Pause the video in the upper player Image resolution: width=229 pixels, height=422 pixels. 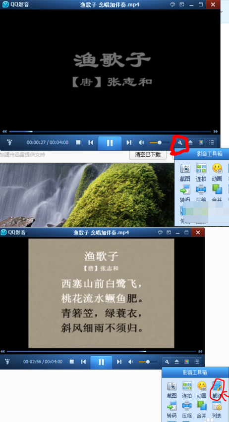(110, 143)
